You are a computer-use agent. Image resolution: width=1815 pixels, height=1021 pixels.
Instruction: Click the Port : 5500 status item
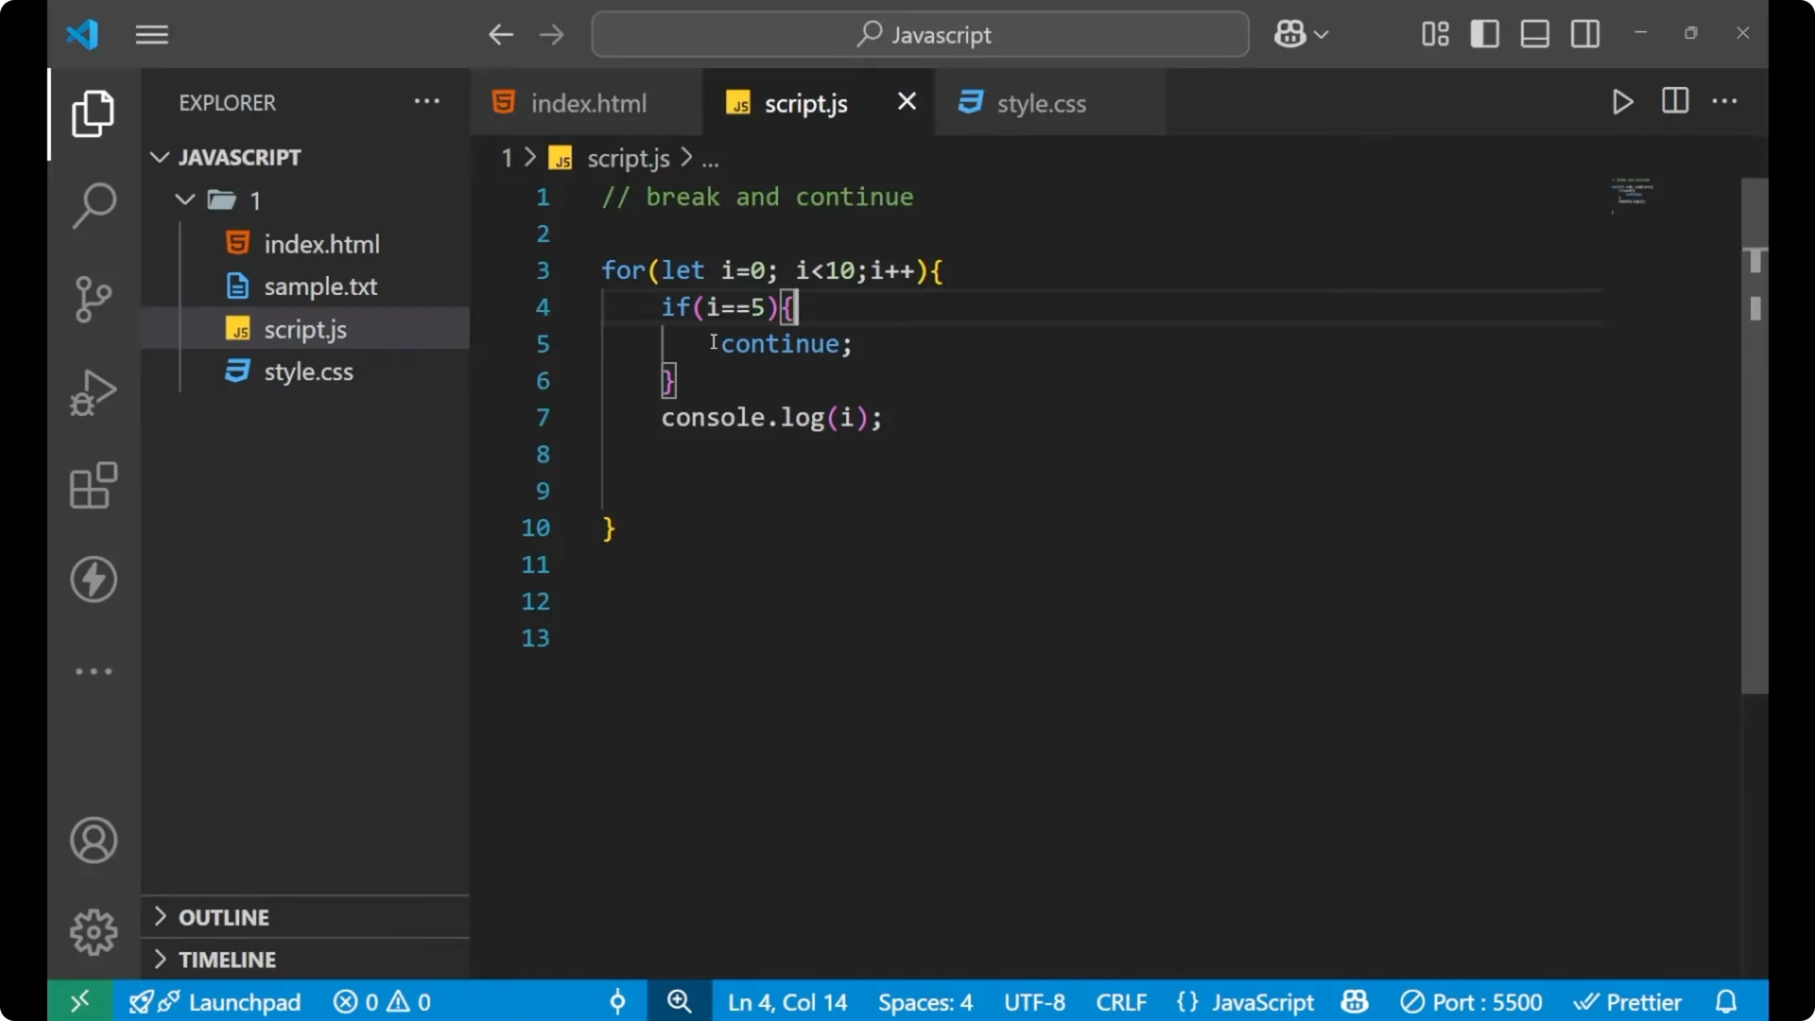1471,1001
